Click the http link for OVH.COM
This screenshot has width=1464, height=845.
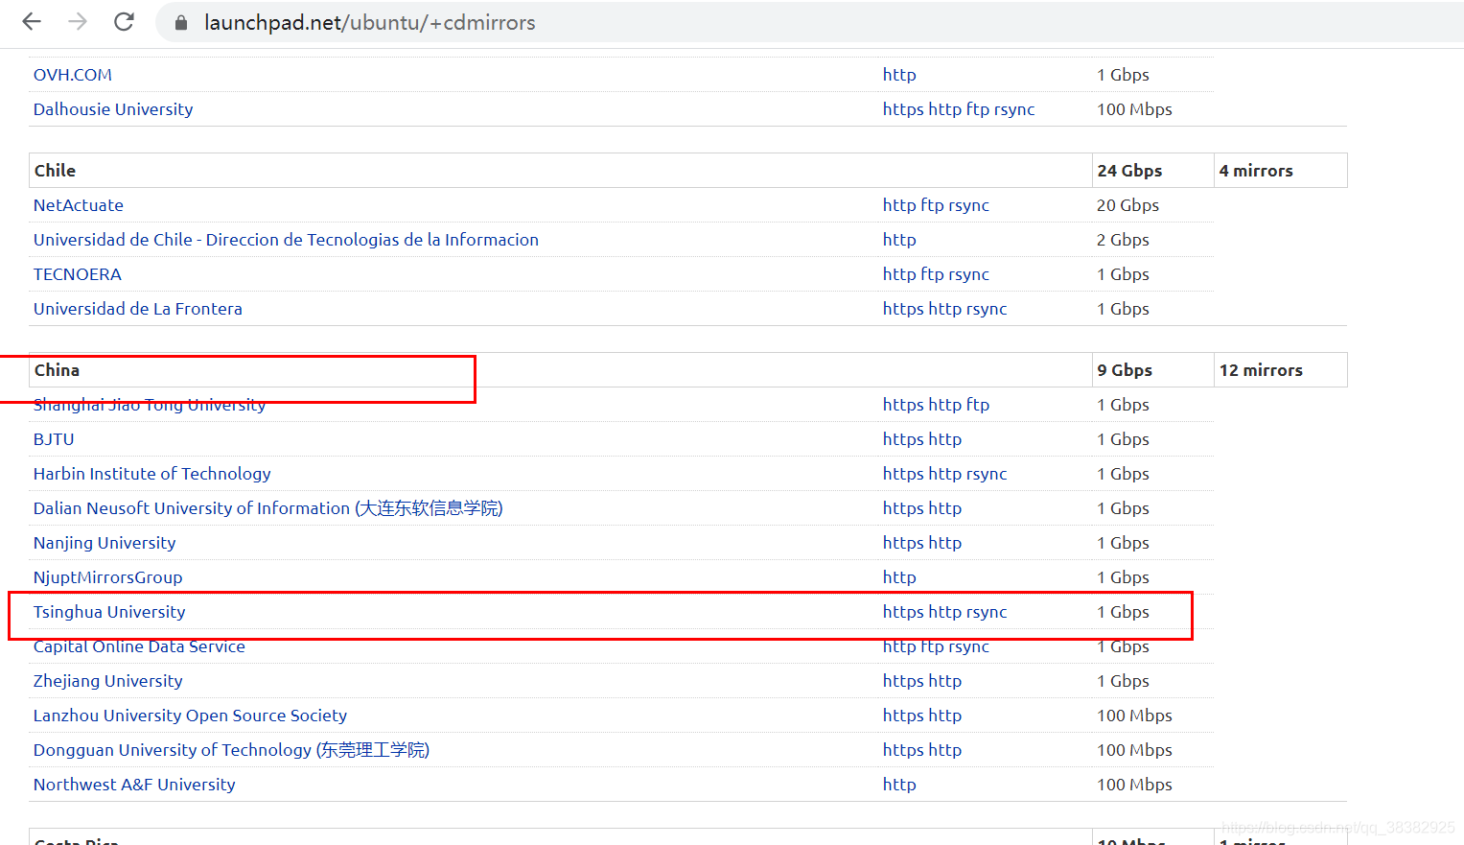pos(899,75)
